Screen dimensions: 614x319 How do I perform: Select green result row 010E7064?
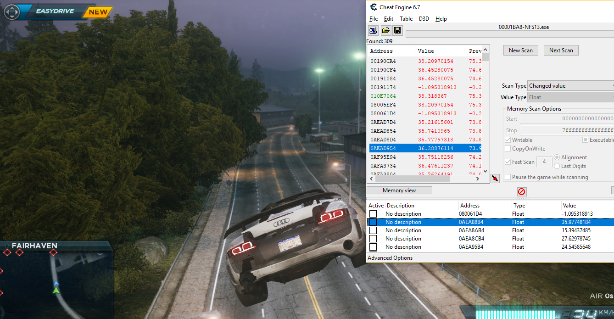(x=425, y=96)
